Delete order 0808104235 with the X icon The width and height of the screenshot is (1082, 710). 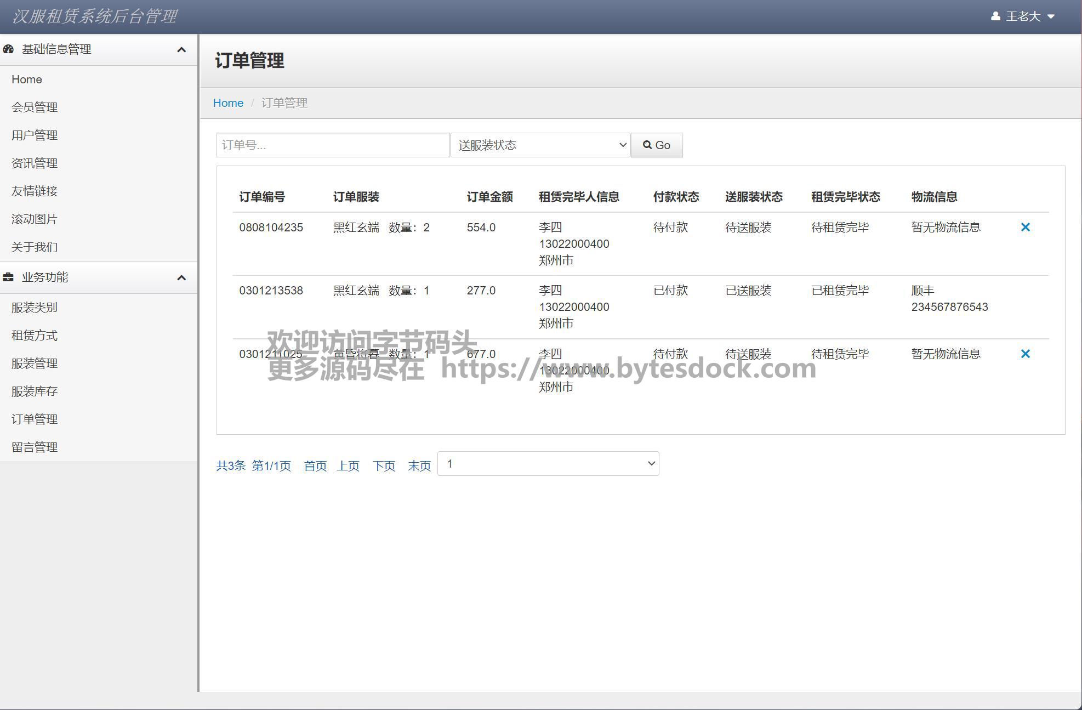pyautogui.click(x=1025, y=227)
